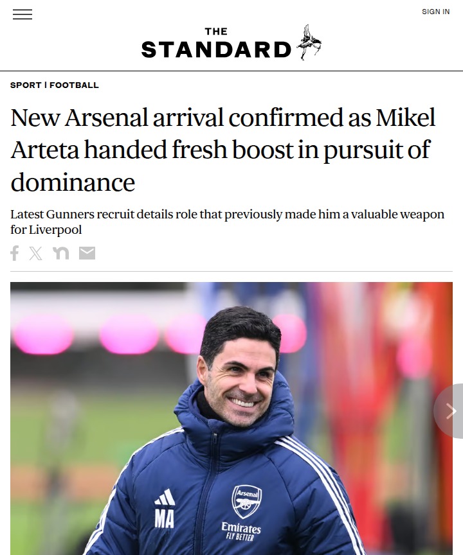Click the New Arsenal arrival headline
This screenshot has height=555, width=463.
[223, 150]
